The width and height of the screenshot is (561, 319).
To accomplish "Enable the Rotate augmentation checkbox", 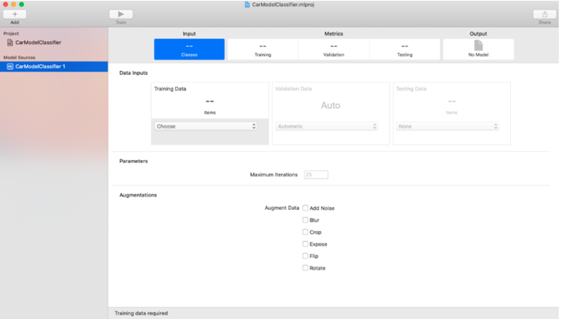I will [x=305, y=267].
